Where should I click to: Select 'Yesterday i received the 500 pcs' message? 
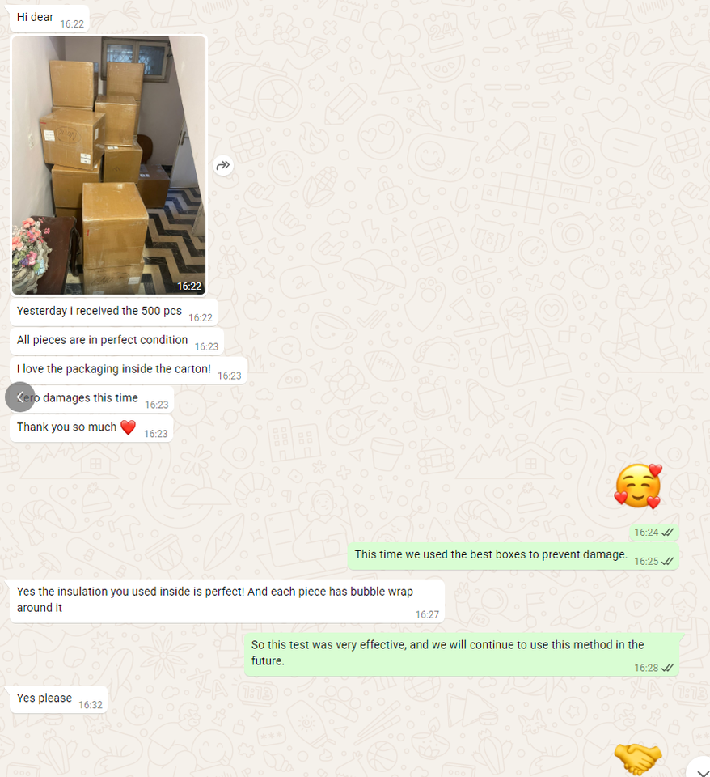pos(114,312)
